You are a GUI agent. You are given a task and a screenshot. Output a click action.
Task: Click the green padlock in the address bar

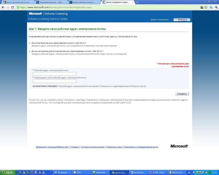coord(18,7)
